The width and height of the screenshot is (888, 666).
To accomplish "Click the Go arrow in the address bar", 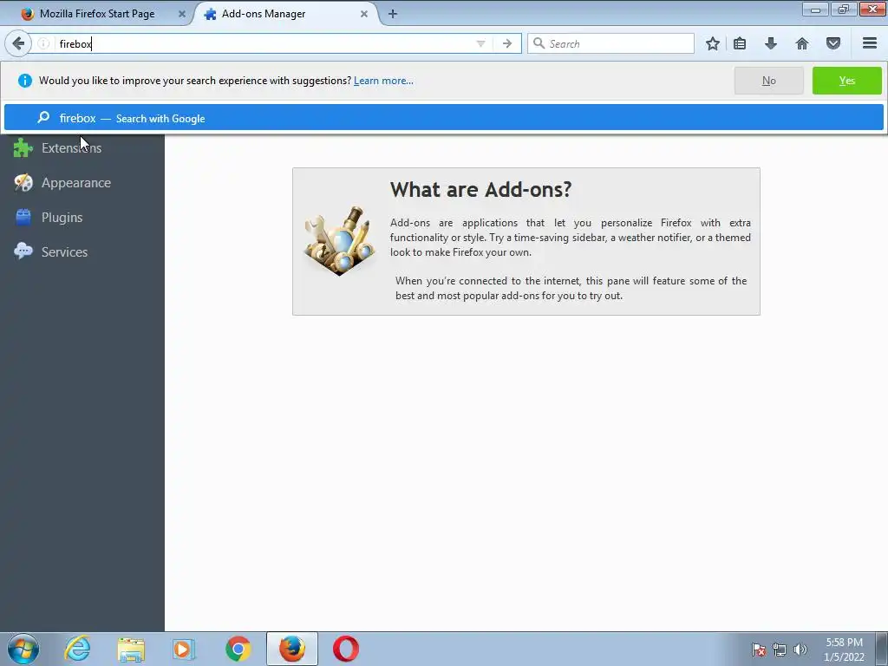I will pos(506,43).
